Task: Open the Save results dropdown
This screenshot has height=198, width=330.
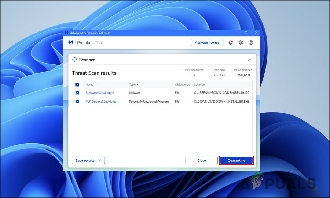Action: [x=88, y=160]
